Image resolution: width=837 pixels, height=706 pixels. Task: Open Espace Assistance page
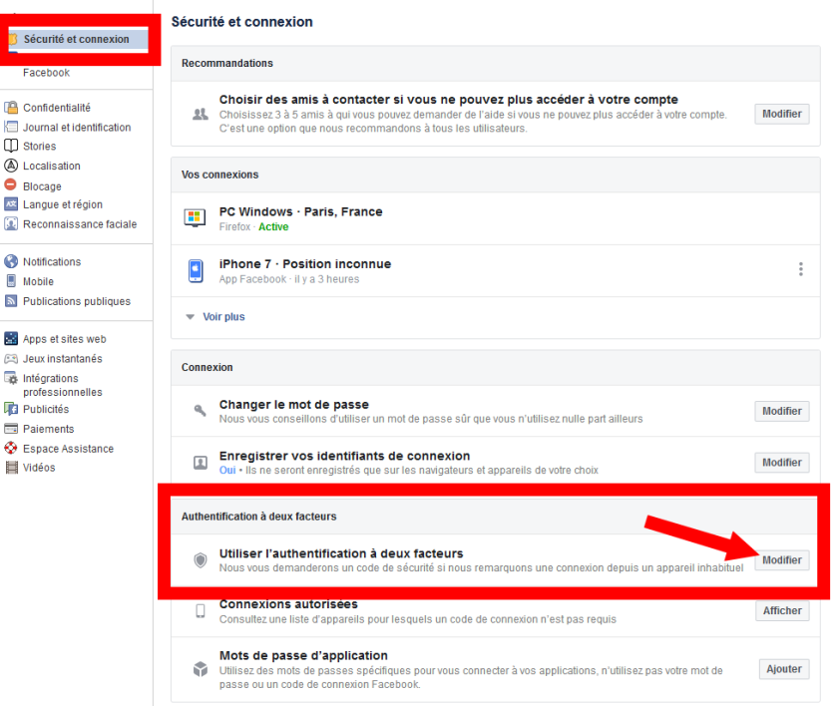tap(68, 449)
